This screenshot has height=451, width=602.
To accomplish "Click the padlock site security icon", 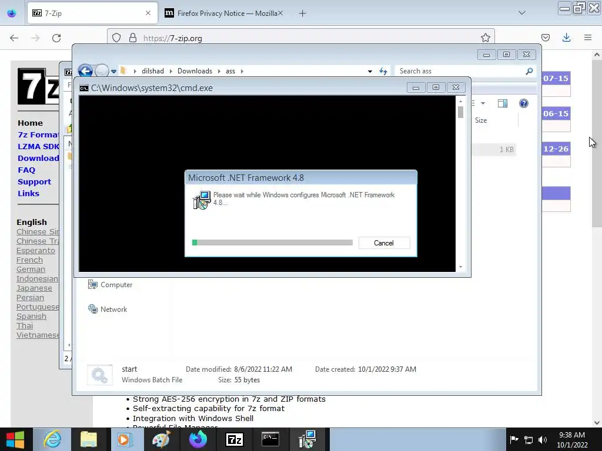I will pos(133,38).
